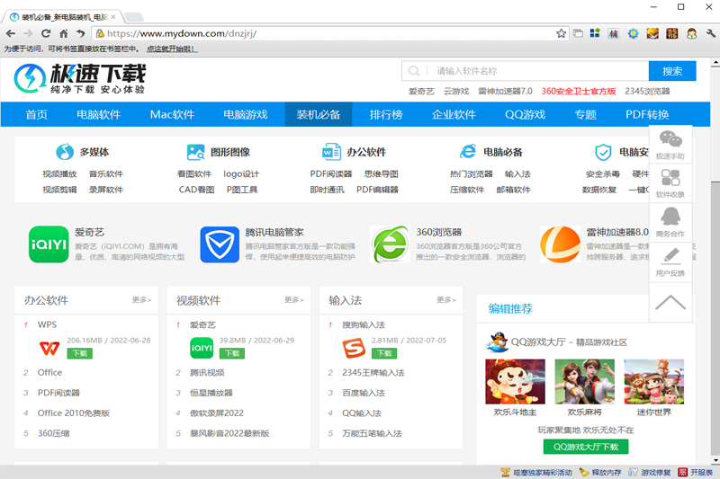Open 更多 link beside 输入法

click(445, 300)
